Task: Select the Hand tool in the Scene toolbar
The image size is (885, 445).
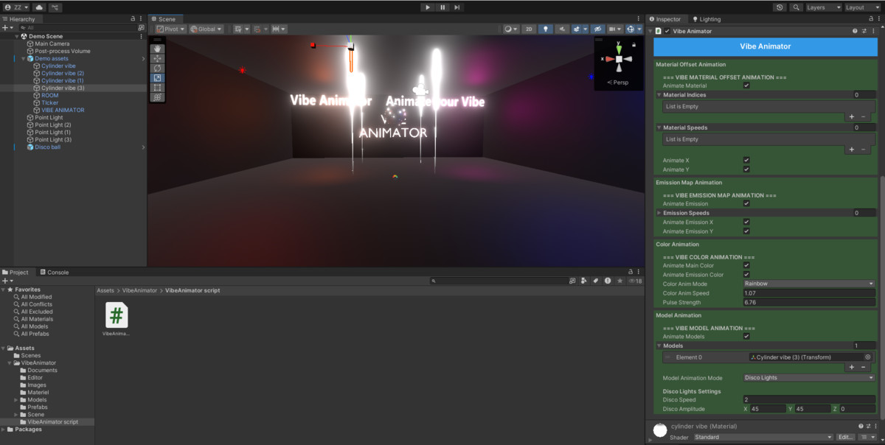Action: (x=157, y=50)
